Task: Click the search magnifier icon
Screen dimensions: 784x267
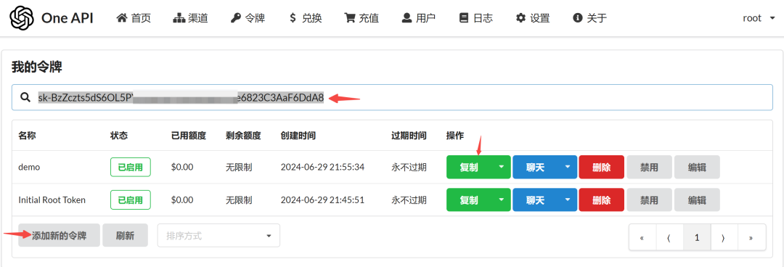Action: pos(25,97)
